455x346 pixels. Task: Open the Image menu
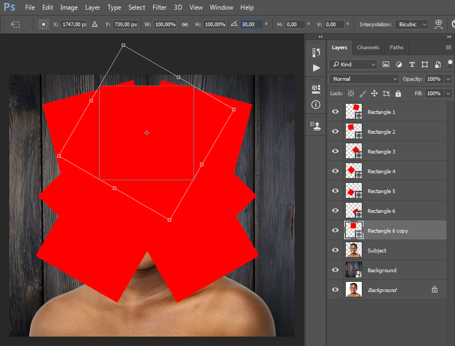69,7
